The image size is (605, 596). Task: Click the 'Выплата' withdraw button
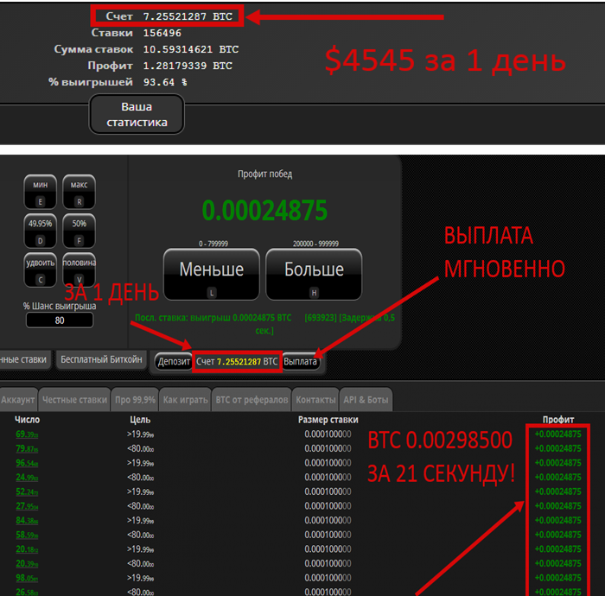[x=301, y=361]
